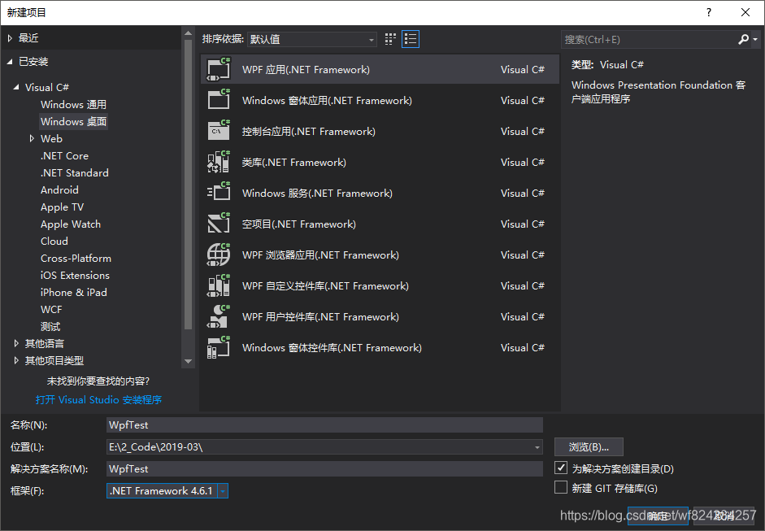
Task: Select Windows 通用 category
Action: tap(74, 104)
